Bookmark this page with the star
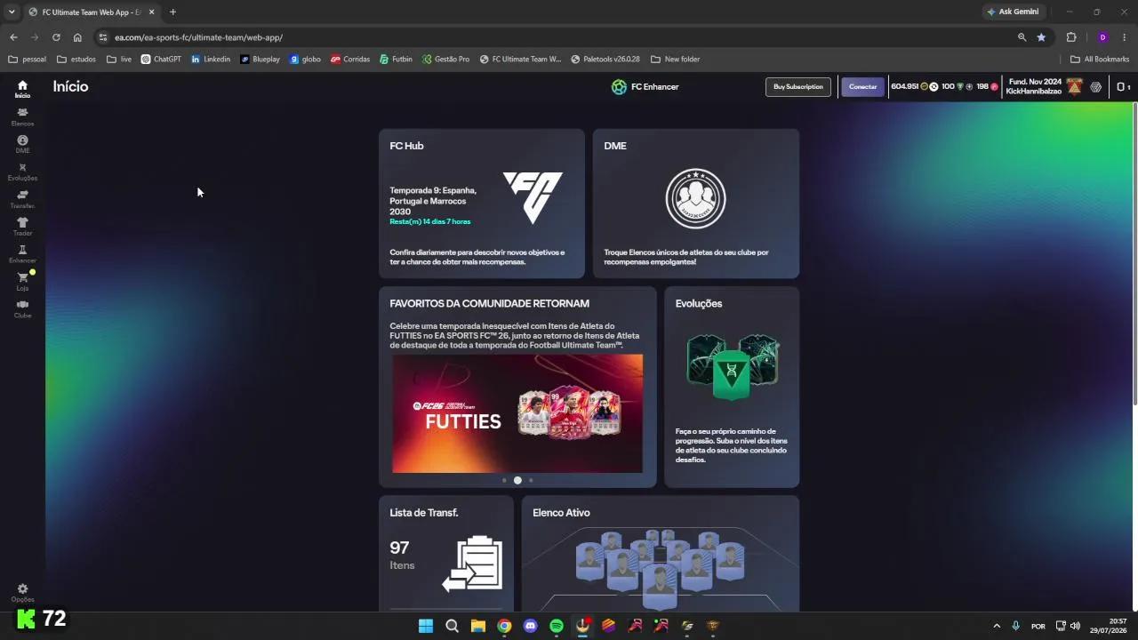 click(x=1041, y=37)
